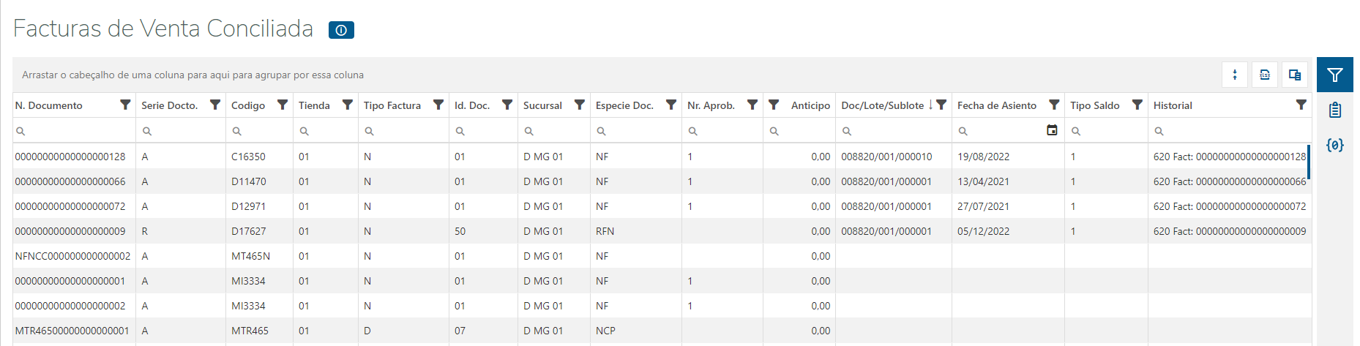Open the column chooser button
1360x346 pixels.
pyautogui.click(x=1294, y=75)
